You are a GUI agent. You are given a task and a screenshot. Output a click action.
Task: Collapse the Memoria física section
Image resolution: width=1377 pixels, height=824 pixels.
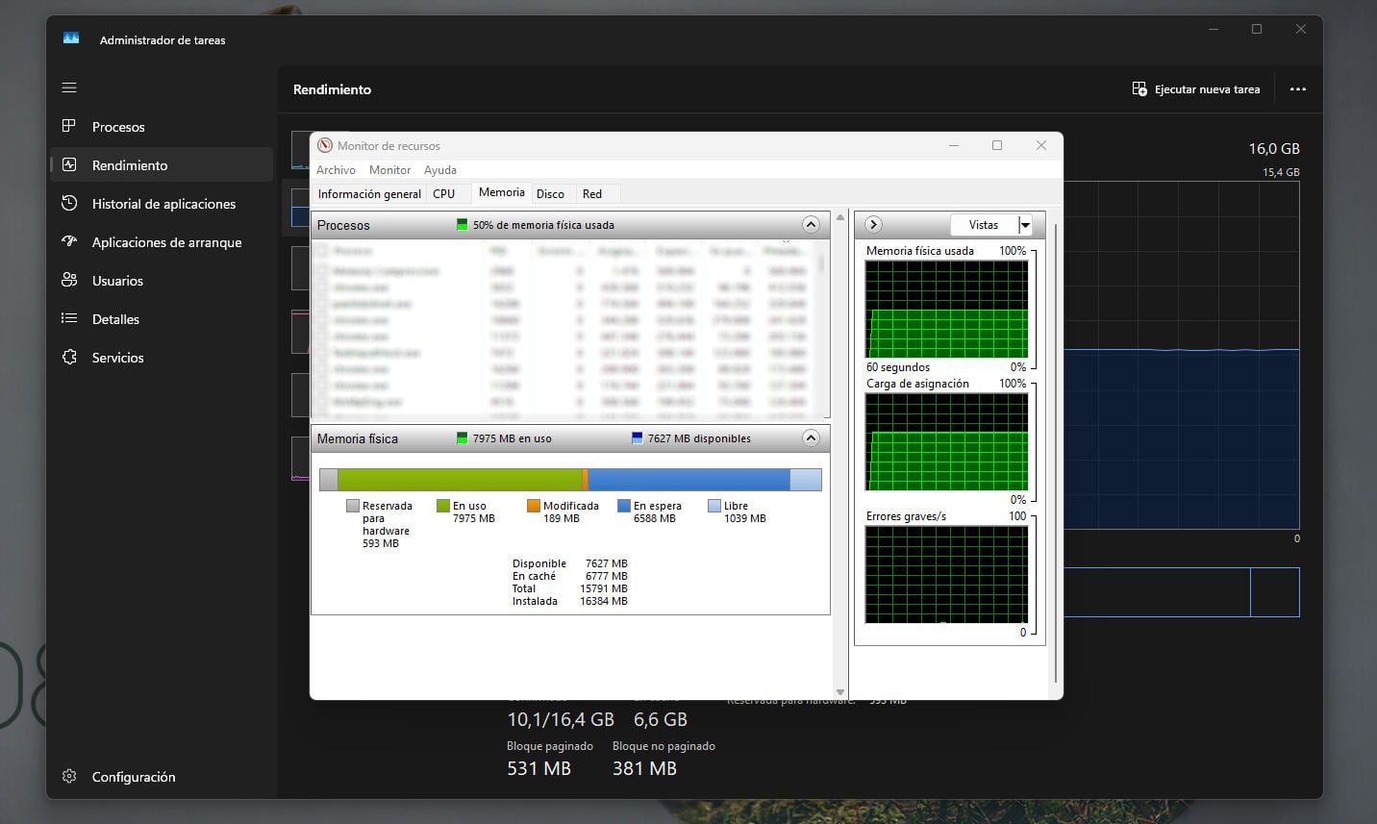[x=811, y=437]
